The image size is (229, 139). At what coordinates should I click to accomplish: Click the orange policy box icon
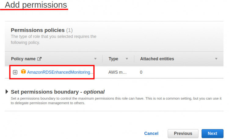[x=23, y=72]
